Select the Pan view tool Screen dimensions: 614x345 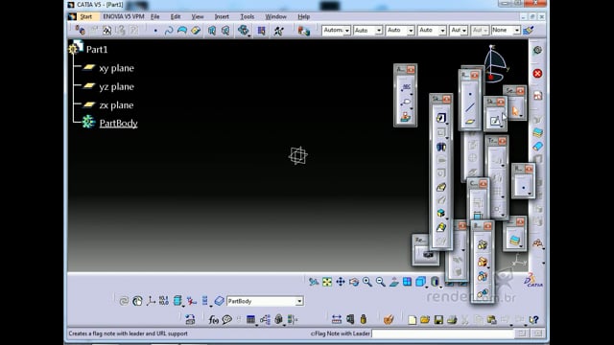point(341,282)
